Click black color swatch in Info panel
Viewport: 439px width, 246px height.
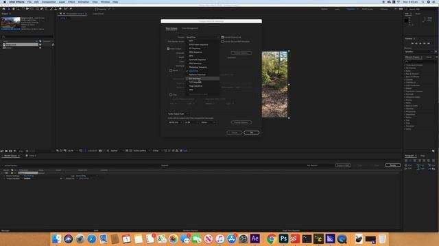click(x=406, y=20)
